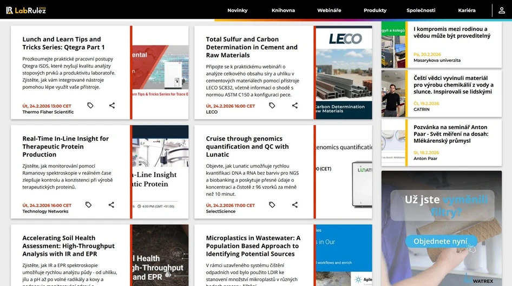Open the LabRulez logo homepage

point(26,10)
